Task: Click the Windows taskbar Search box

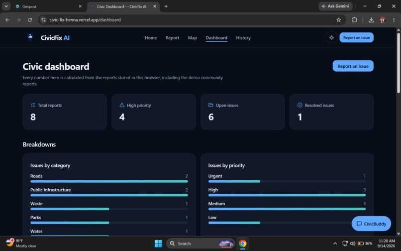Action: coord(200,244)
